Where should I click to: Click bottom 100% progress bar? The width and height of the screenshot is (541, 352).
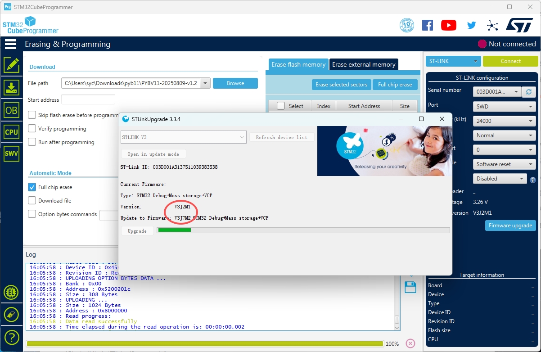205,343
